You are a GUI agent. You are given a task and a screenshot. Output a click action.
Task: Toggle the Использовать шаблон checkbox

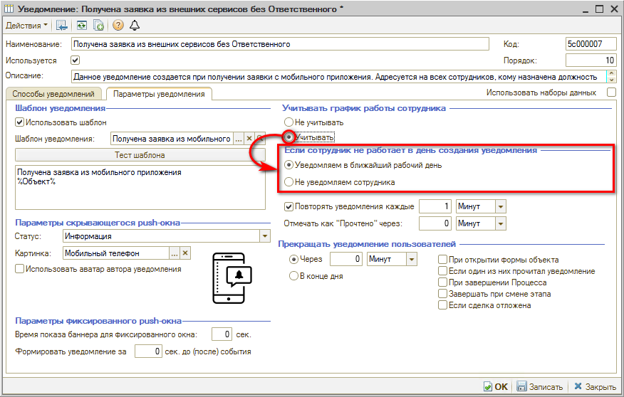click(20, 122)
